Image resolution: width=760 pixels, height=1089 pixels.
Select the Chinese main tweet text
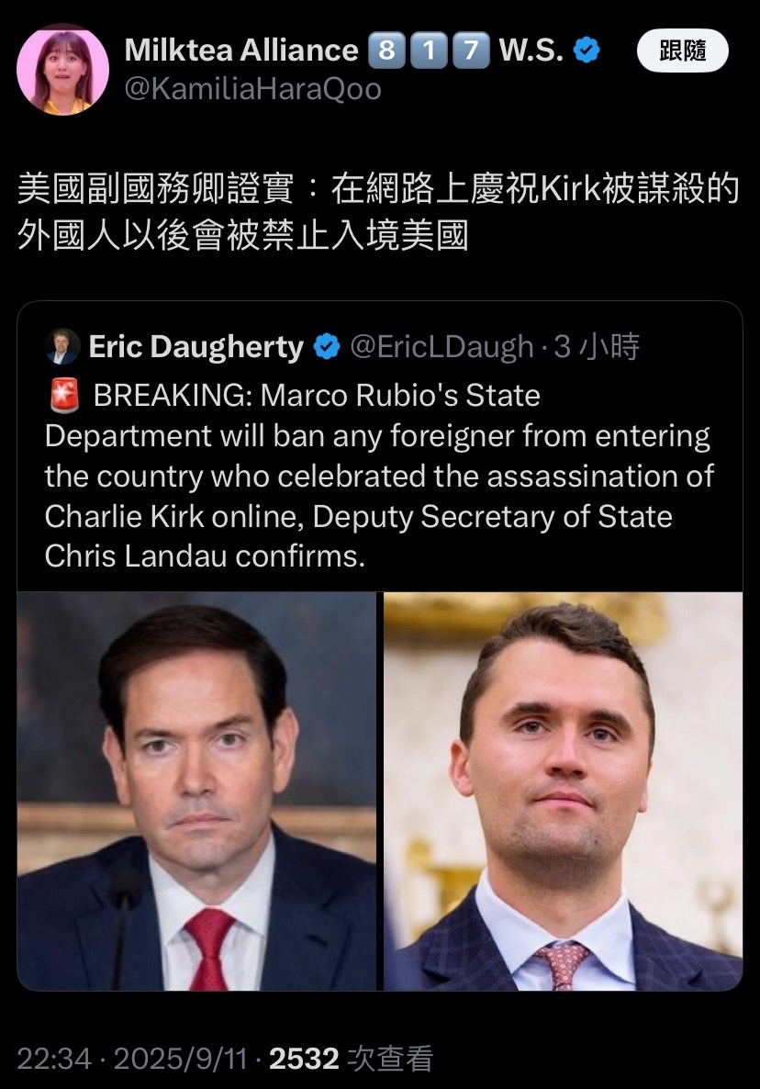pos(378,212)
